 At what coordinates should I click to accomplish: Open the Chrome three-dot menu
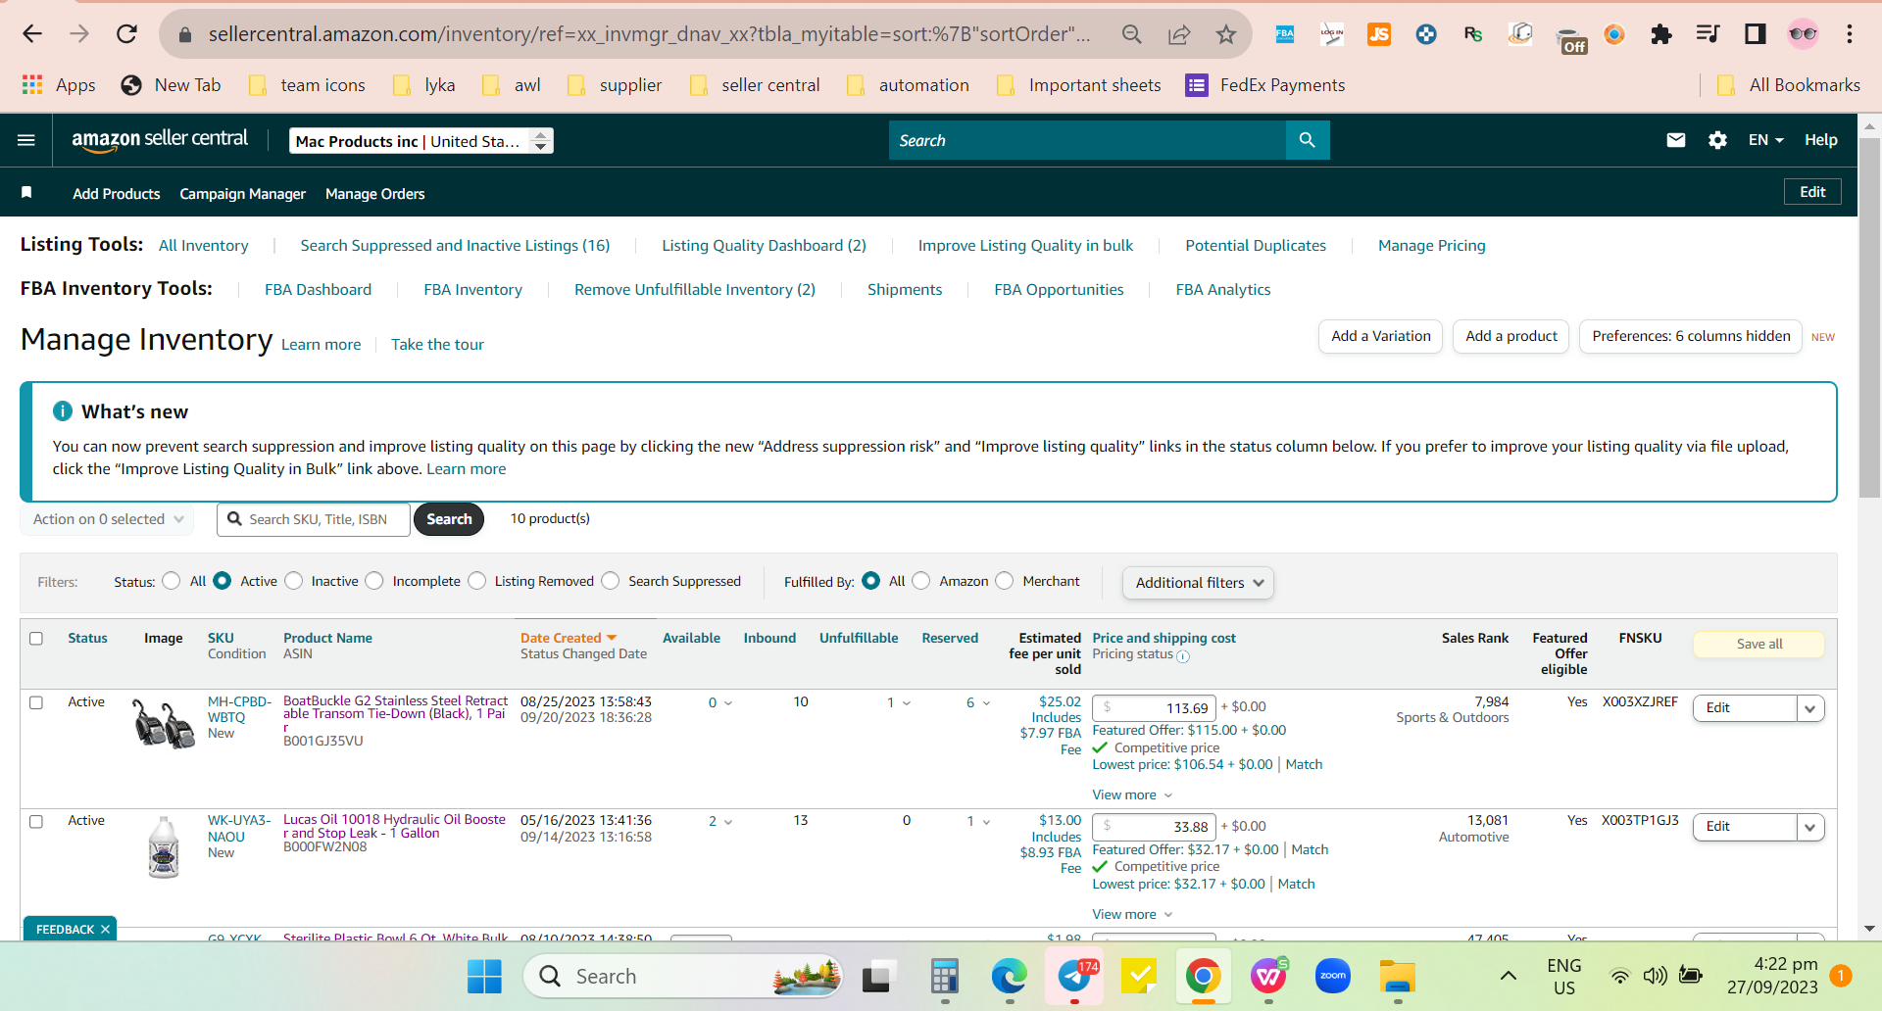click(x=1850, y=34)
